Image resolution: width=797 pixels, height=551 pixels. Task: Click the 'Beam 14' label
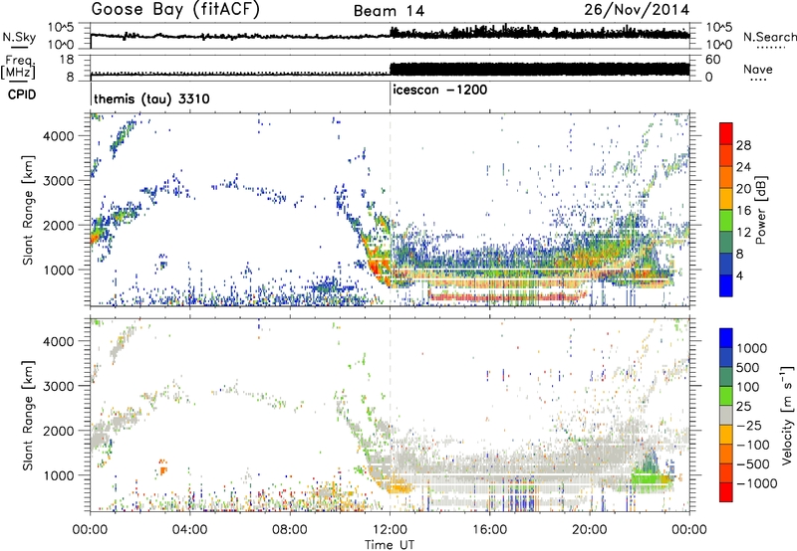tap(389, 11)
